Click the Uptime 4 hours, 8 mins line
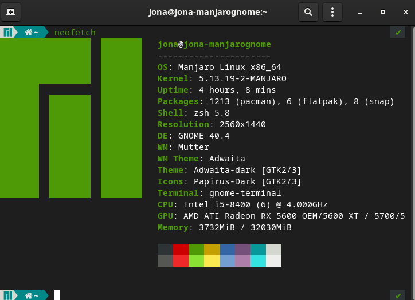 [217, 90]
